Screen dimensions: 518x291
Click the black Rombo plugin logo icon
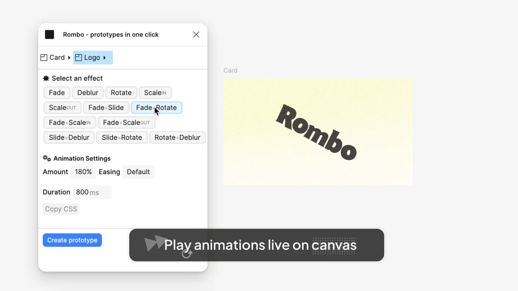click(x=50, y=35)
